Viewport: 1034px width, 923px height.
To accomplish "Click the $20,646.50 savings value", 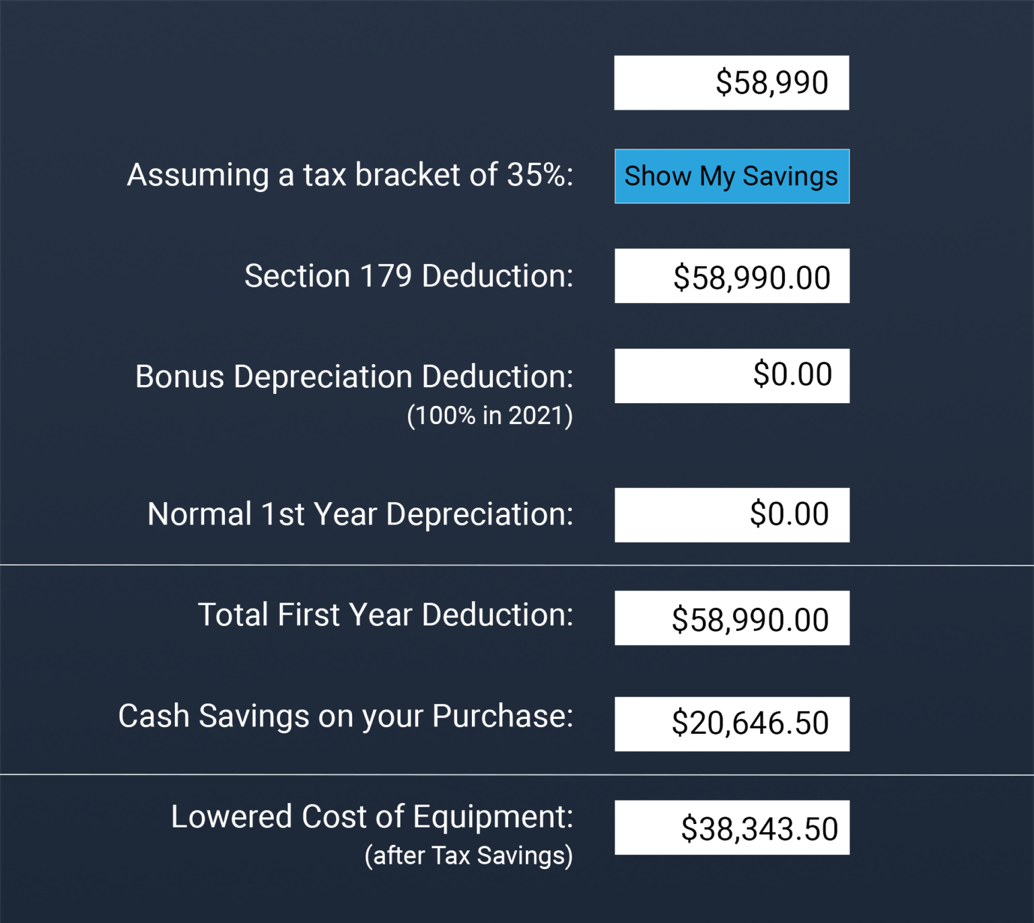I will tap(751, 722).
